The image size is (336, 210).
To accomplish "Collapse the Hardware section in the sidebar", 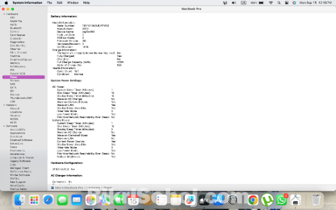I will coord(4,14).
